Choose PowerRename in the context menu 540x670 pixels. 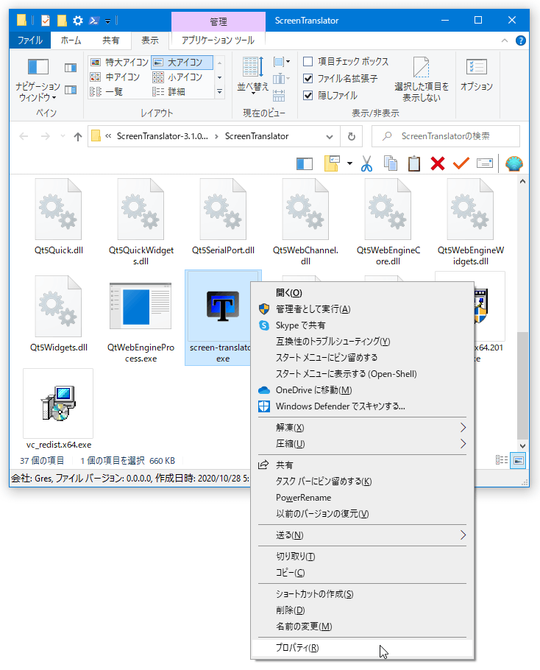[x=362, y=498]
